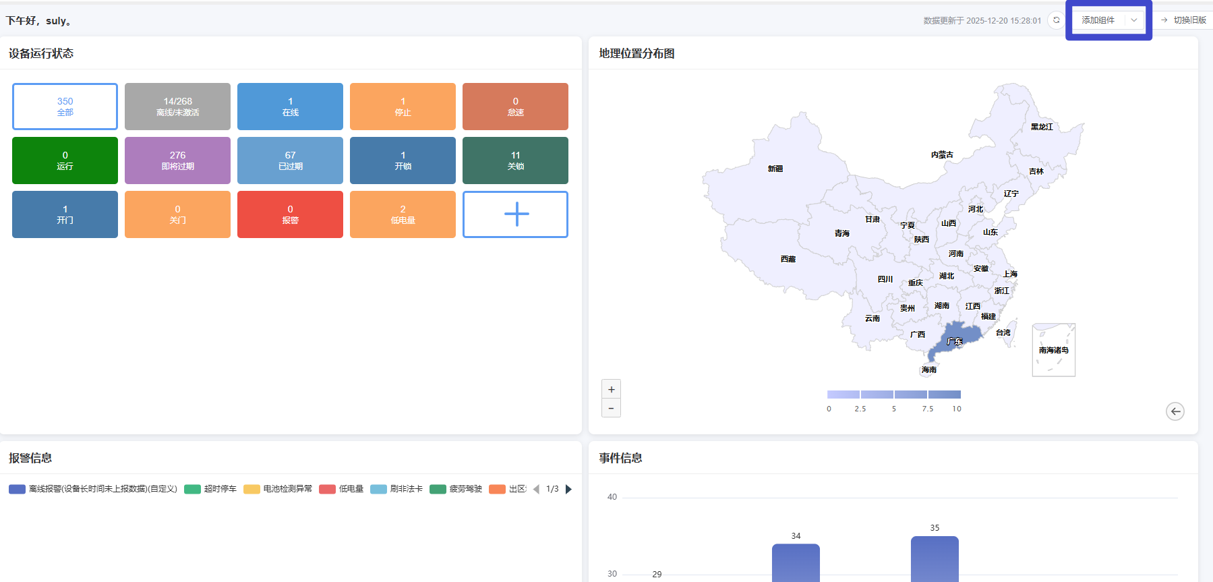Viewport: 1213px width, 582px height.
Task: Click the 添加组件 button
Action: point(1098,20)
